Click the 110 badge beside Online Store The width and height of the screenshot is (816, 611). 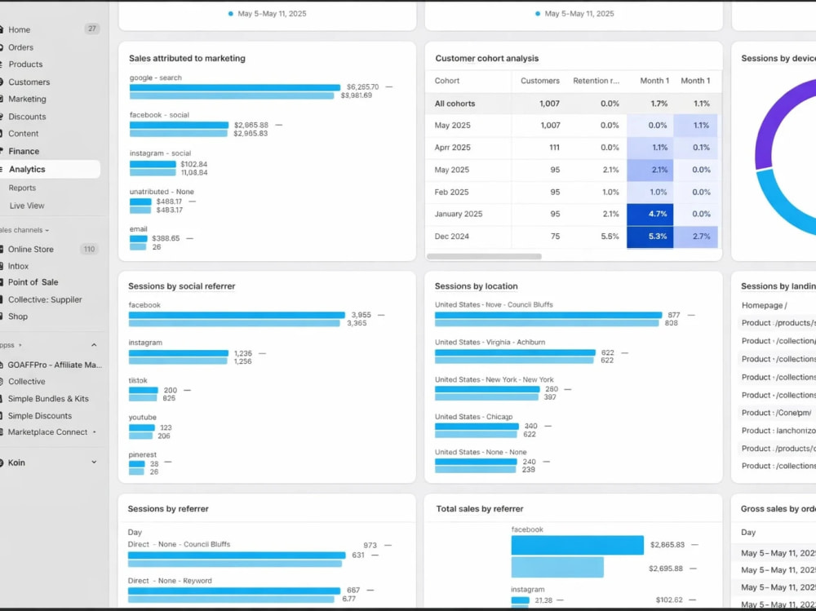[89, 250]
